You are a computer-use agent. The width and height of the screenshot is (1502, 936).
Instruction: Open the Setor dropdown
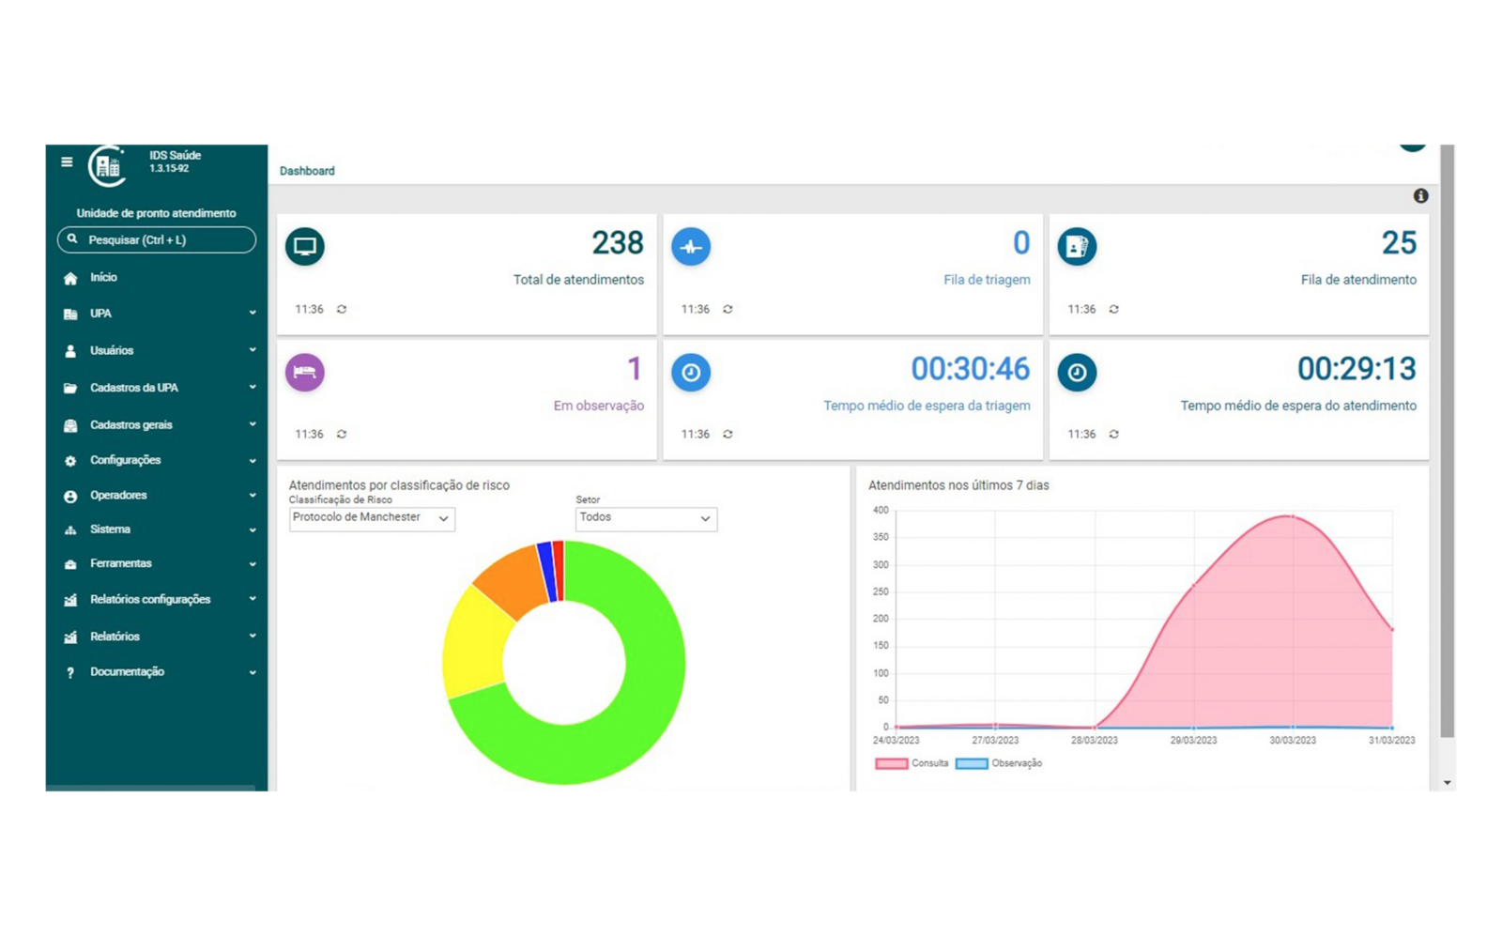[x=646, y=518]
